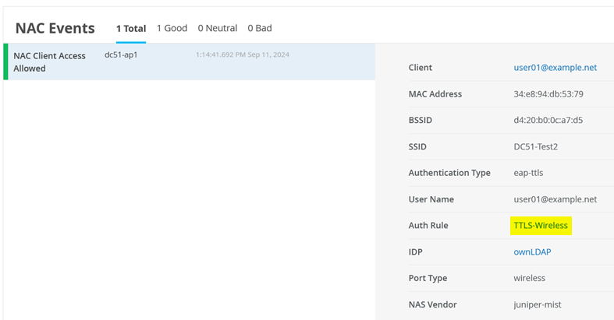The height and width of the screenshot is (320, 614).
Task: Click the wireless Port Type value
Action: (x=529, y=278)
